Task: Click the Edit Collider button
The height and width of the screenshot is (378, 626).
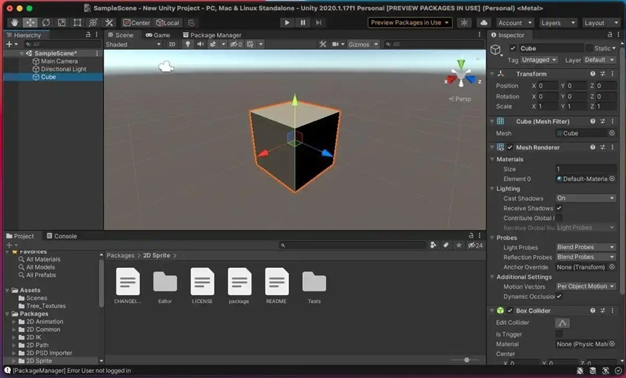Action: pos(562,323)
